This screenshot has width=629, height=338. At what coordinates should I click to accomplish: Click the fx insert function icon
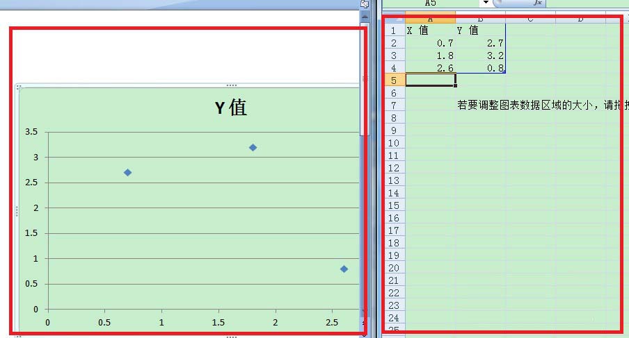538,3
